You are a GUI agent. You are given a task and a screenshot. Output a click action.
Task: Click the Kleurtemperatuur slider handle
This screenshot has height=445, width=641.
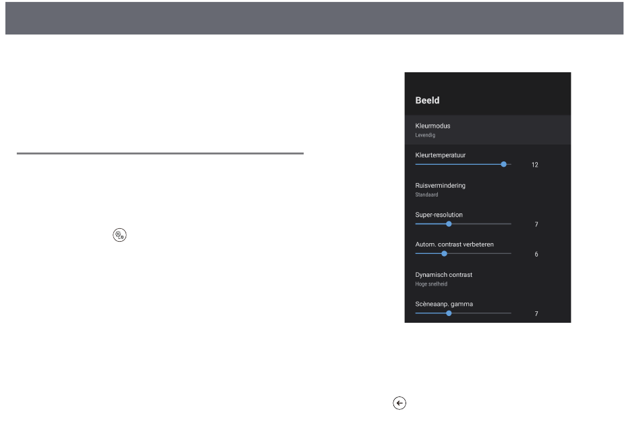tap(503, 164)
